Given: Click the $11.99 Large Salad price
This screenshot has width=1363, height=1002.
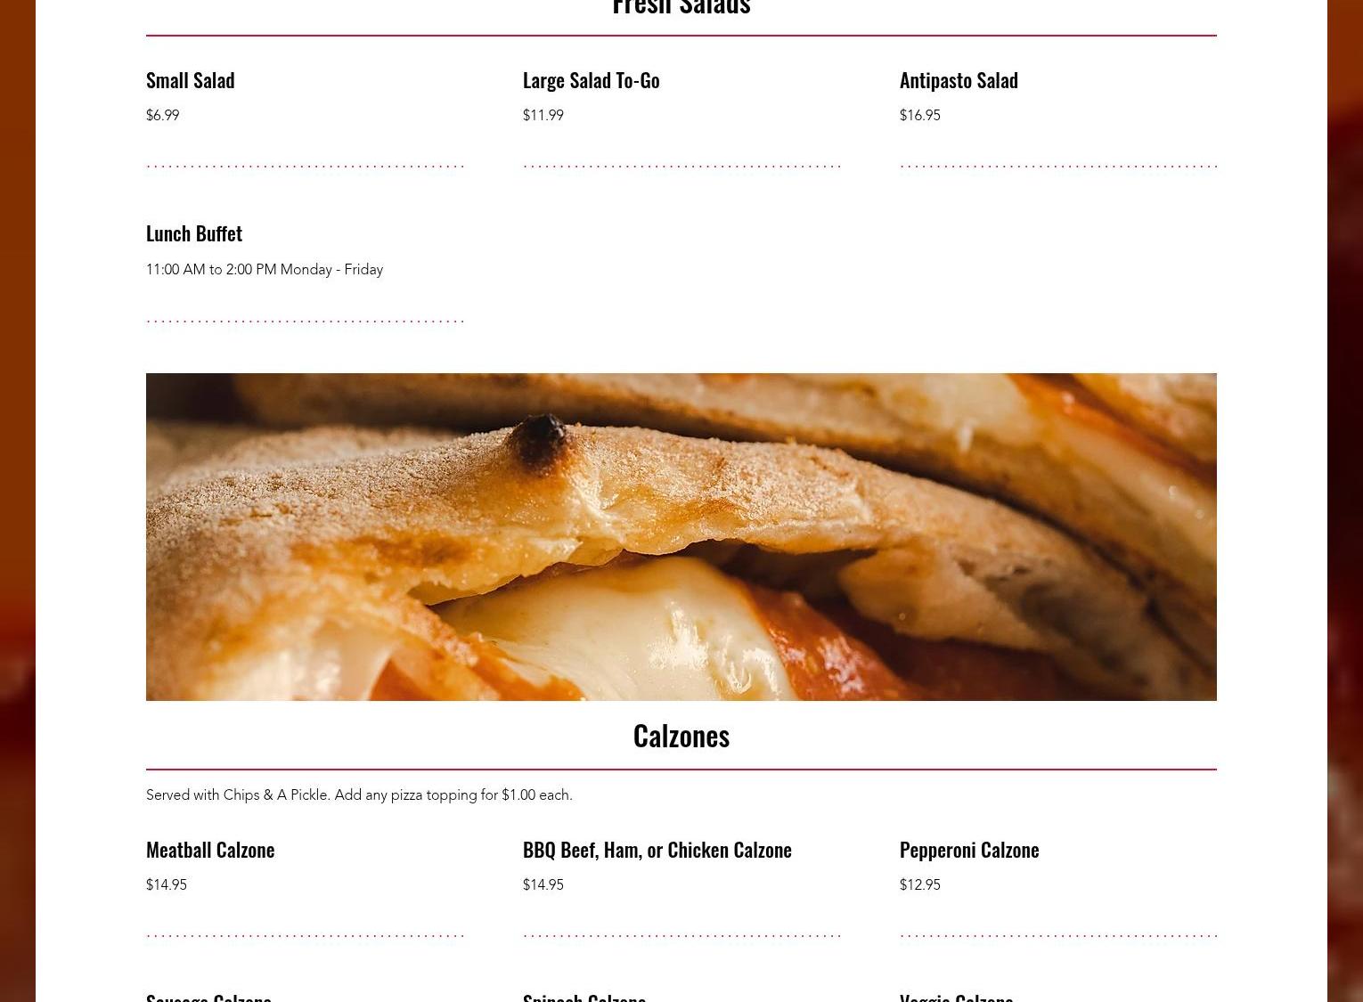Looking at the screenshot, I should (543, 116).
